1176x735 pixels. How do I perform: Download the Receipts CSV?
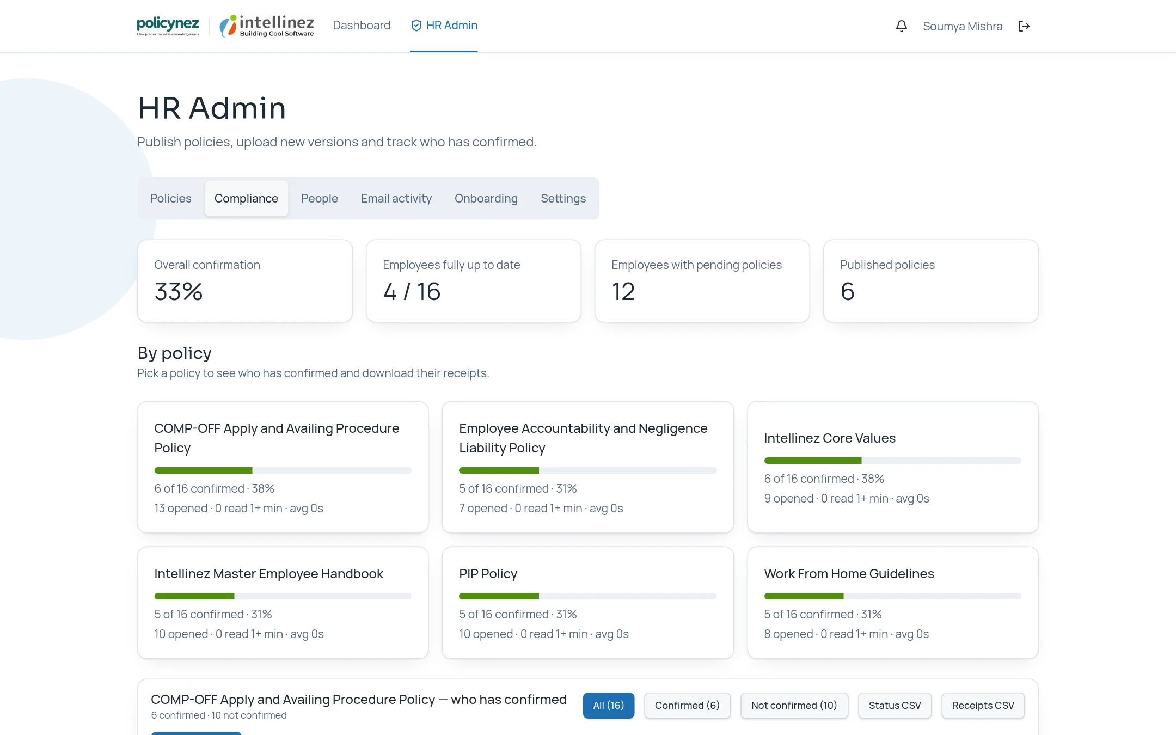click(983, 706)
